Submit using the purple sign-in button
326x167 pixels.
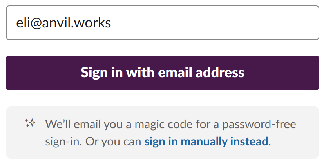click(163, 73)
